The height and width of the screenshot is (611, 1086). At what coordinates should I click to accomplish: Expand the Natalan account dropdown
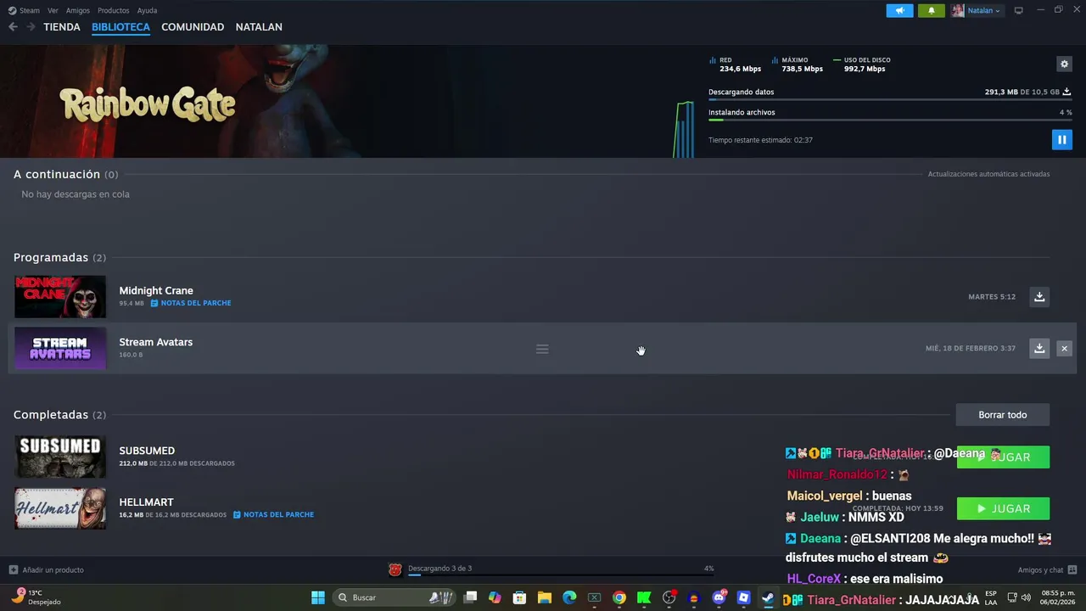click(x=982, y=10)
